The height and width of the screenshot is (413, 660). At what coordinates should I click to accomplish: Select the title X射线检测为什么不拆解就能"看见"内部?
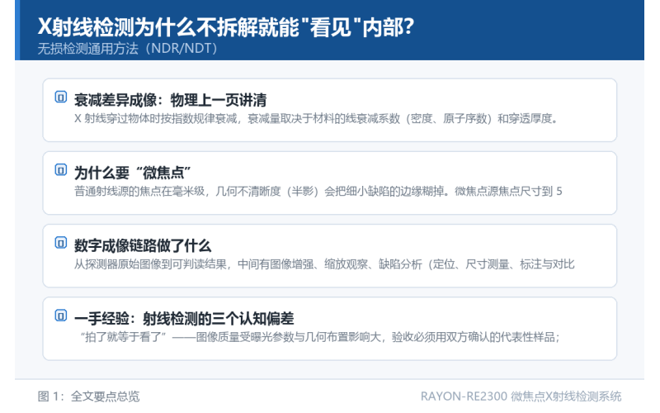coord(226,27)
